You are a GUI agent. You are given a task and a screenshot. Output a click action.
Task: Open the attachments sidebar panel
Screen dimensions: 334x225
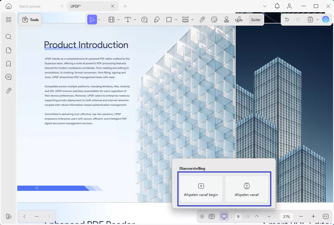pos(9,91)
